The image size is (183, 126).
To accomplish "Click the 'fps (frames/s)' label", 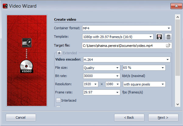I will tap(132, 92).
